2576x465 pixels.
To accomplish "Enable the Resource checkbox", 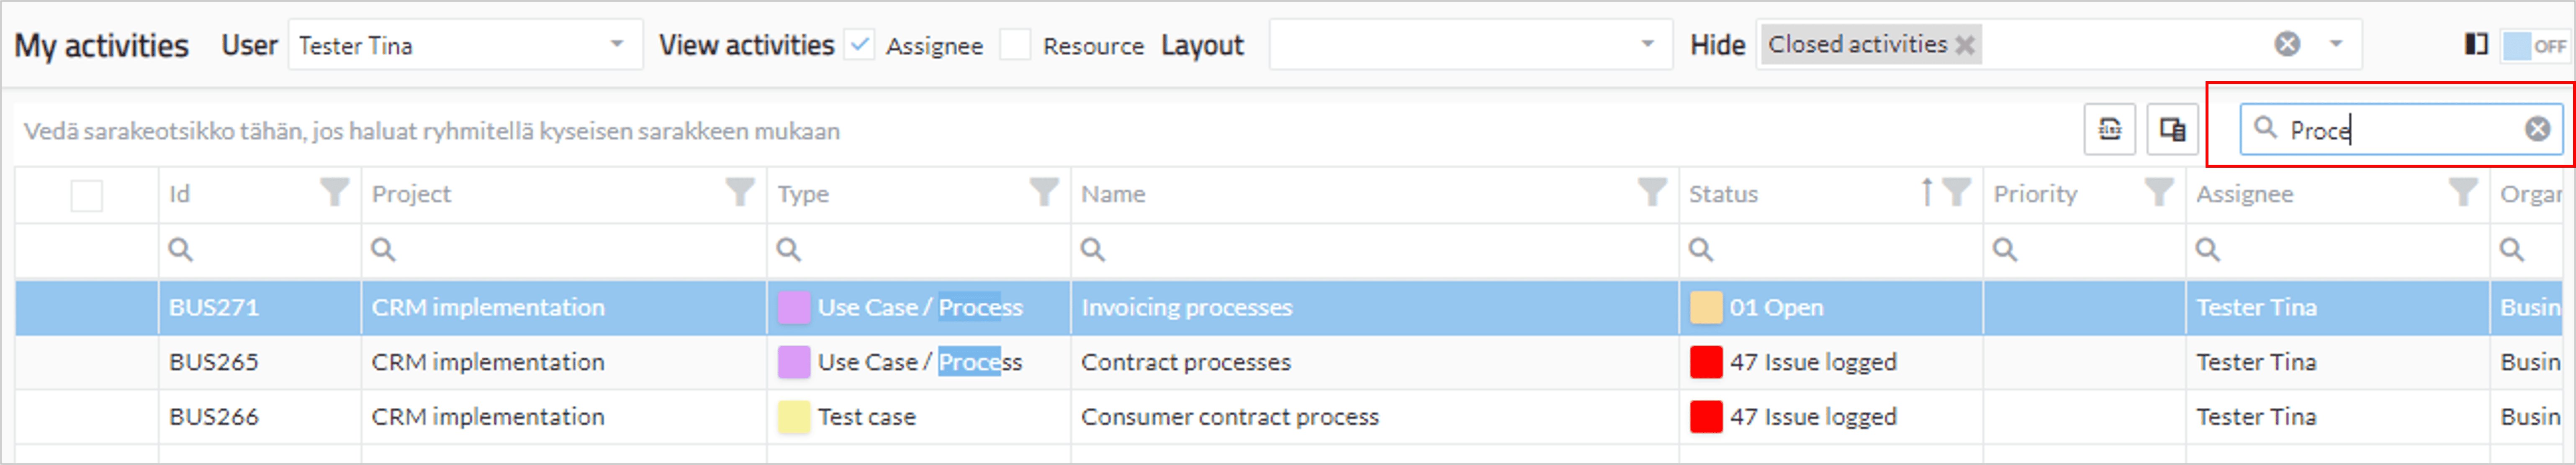I will point(1015,45).
